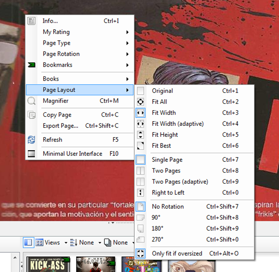Refresh the view with the blue arrows icon

pyautogui.click(x=80, y=140)
